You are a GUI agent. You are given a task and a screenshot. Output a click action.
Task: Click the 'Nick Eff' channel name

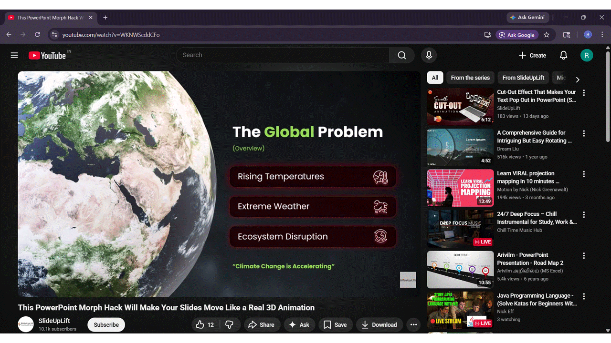tap(506, 312)
